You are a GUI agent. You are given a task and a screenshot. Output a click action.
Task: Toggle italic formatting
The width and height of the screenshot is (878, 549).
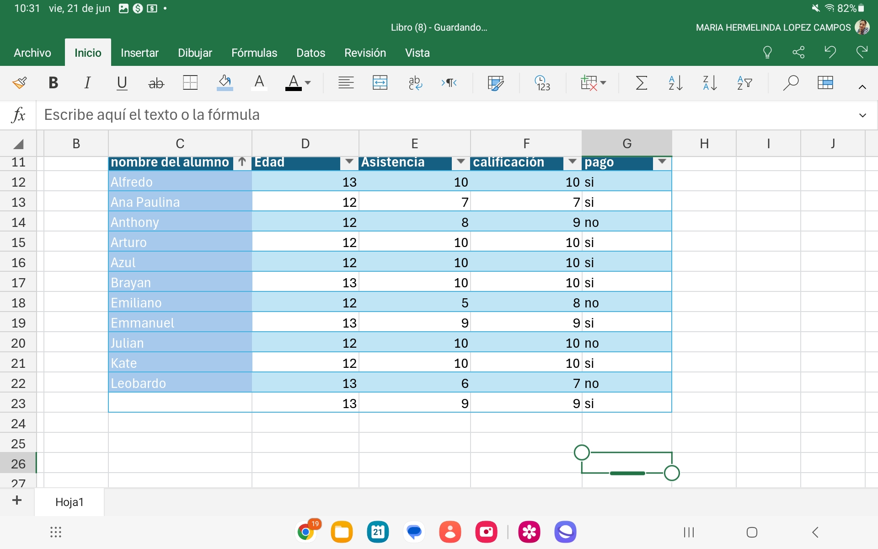click(87, 83)
